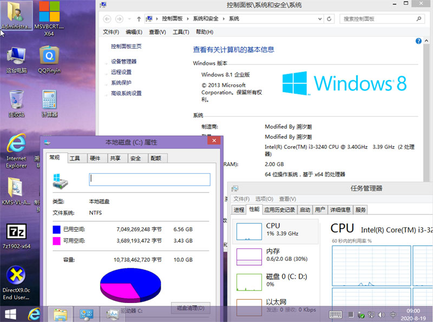Switch to the Task Manager taskbar button
Image resolution: width=433 pixels, height=322 pixels.
tap(113, 314)
